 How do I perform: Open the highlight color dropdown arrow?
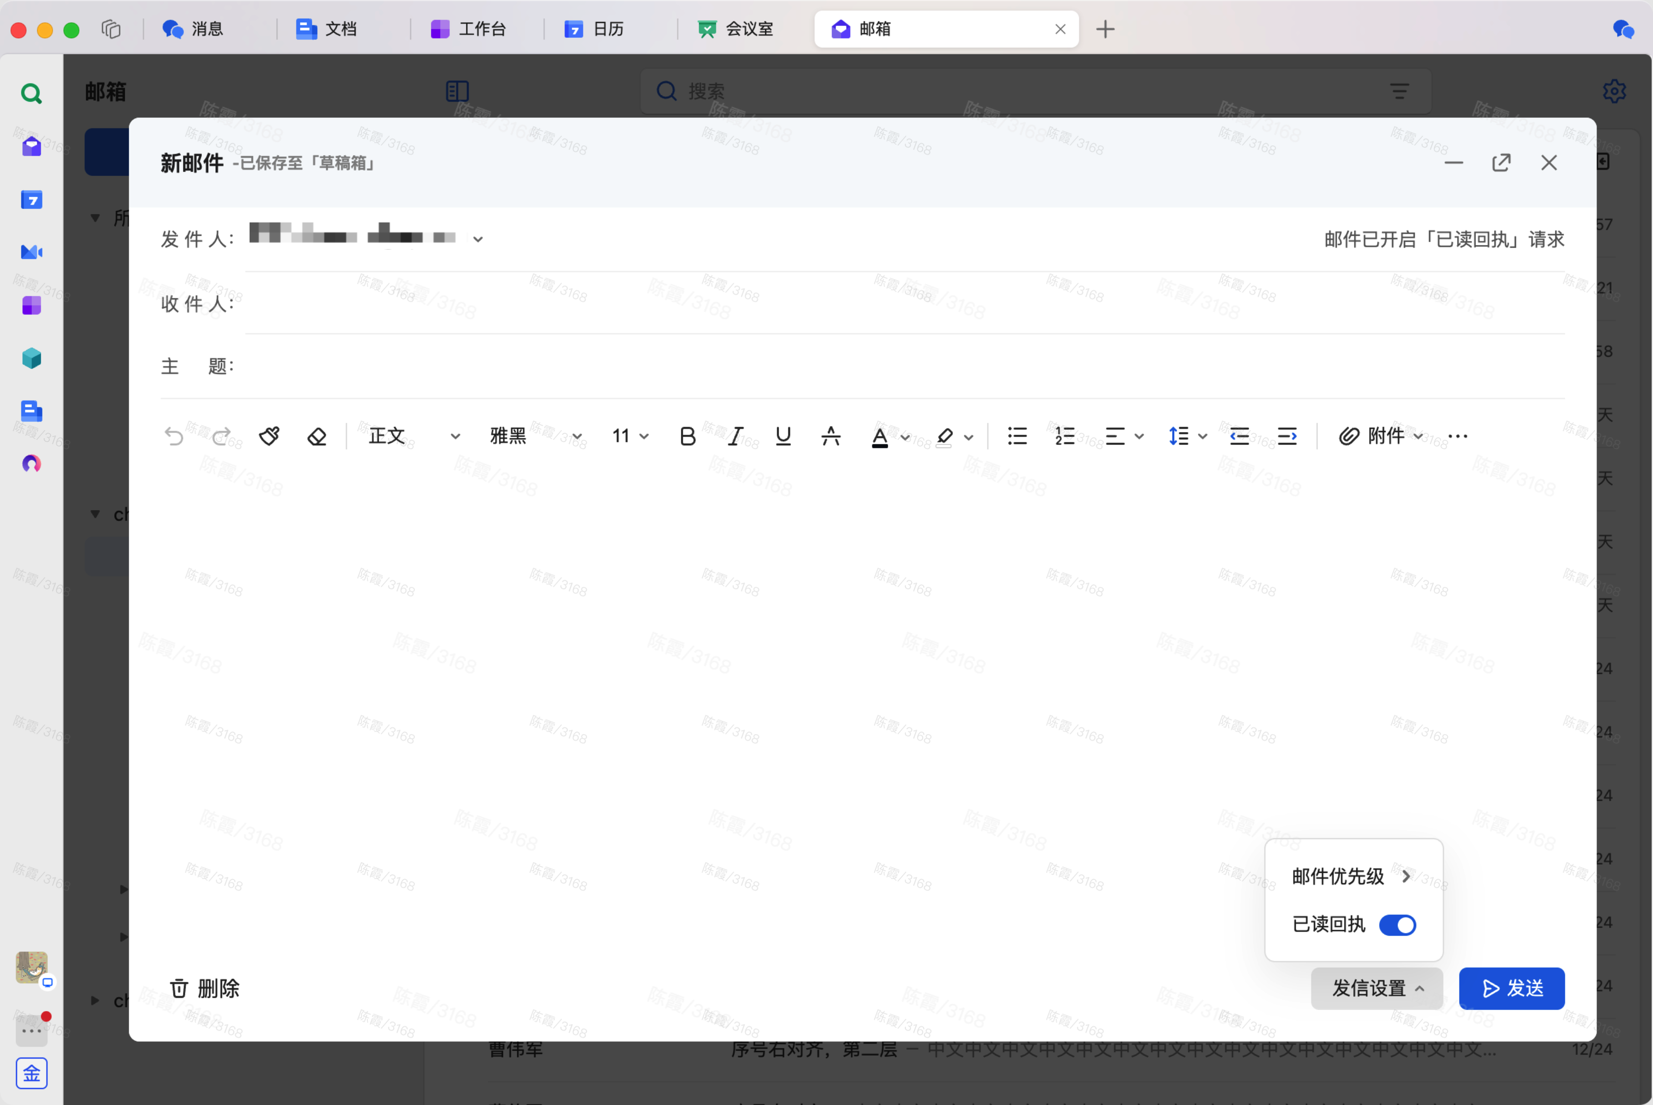(x=968, y=438)
